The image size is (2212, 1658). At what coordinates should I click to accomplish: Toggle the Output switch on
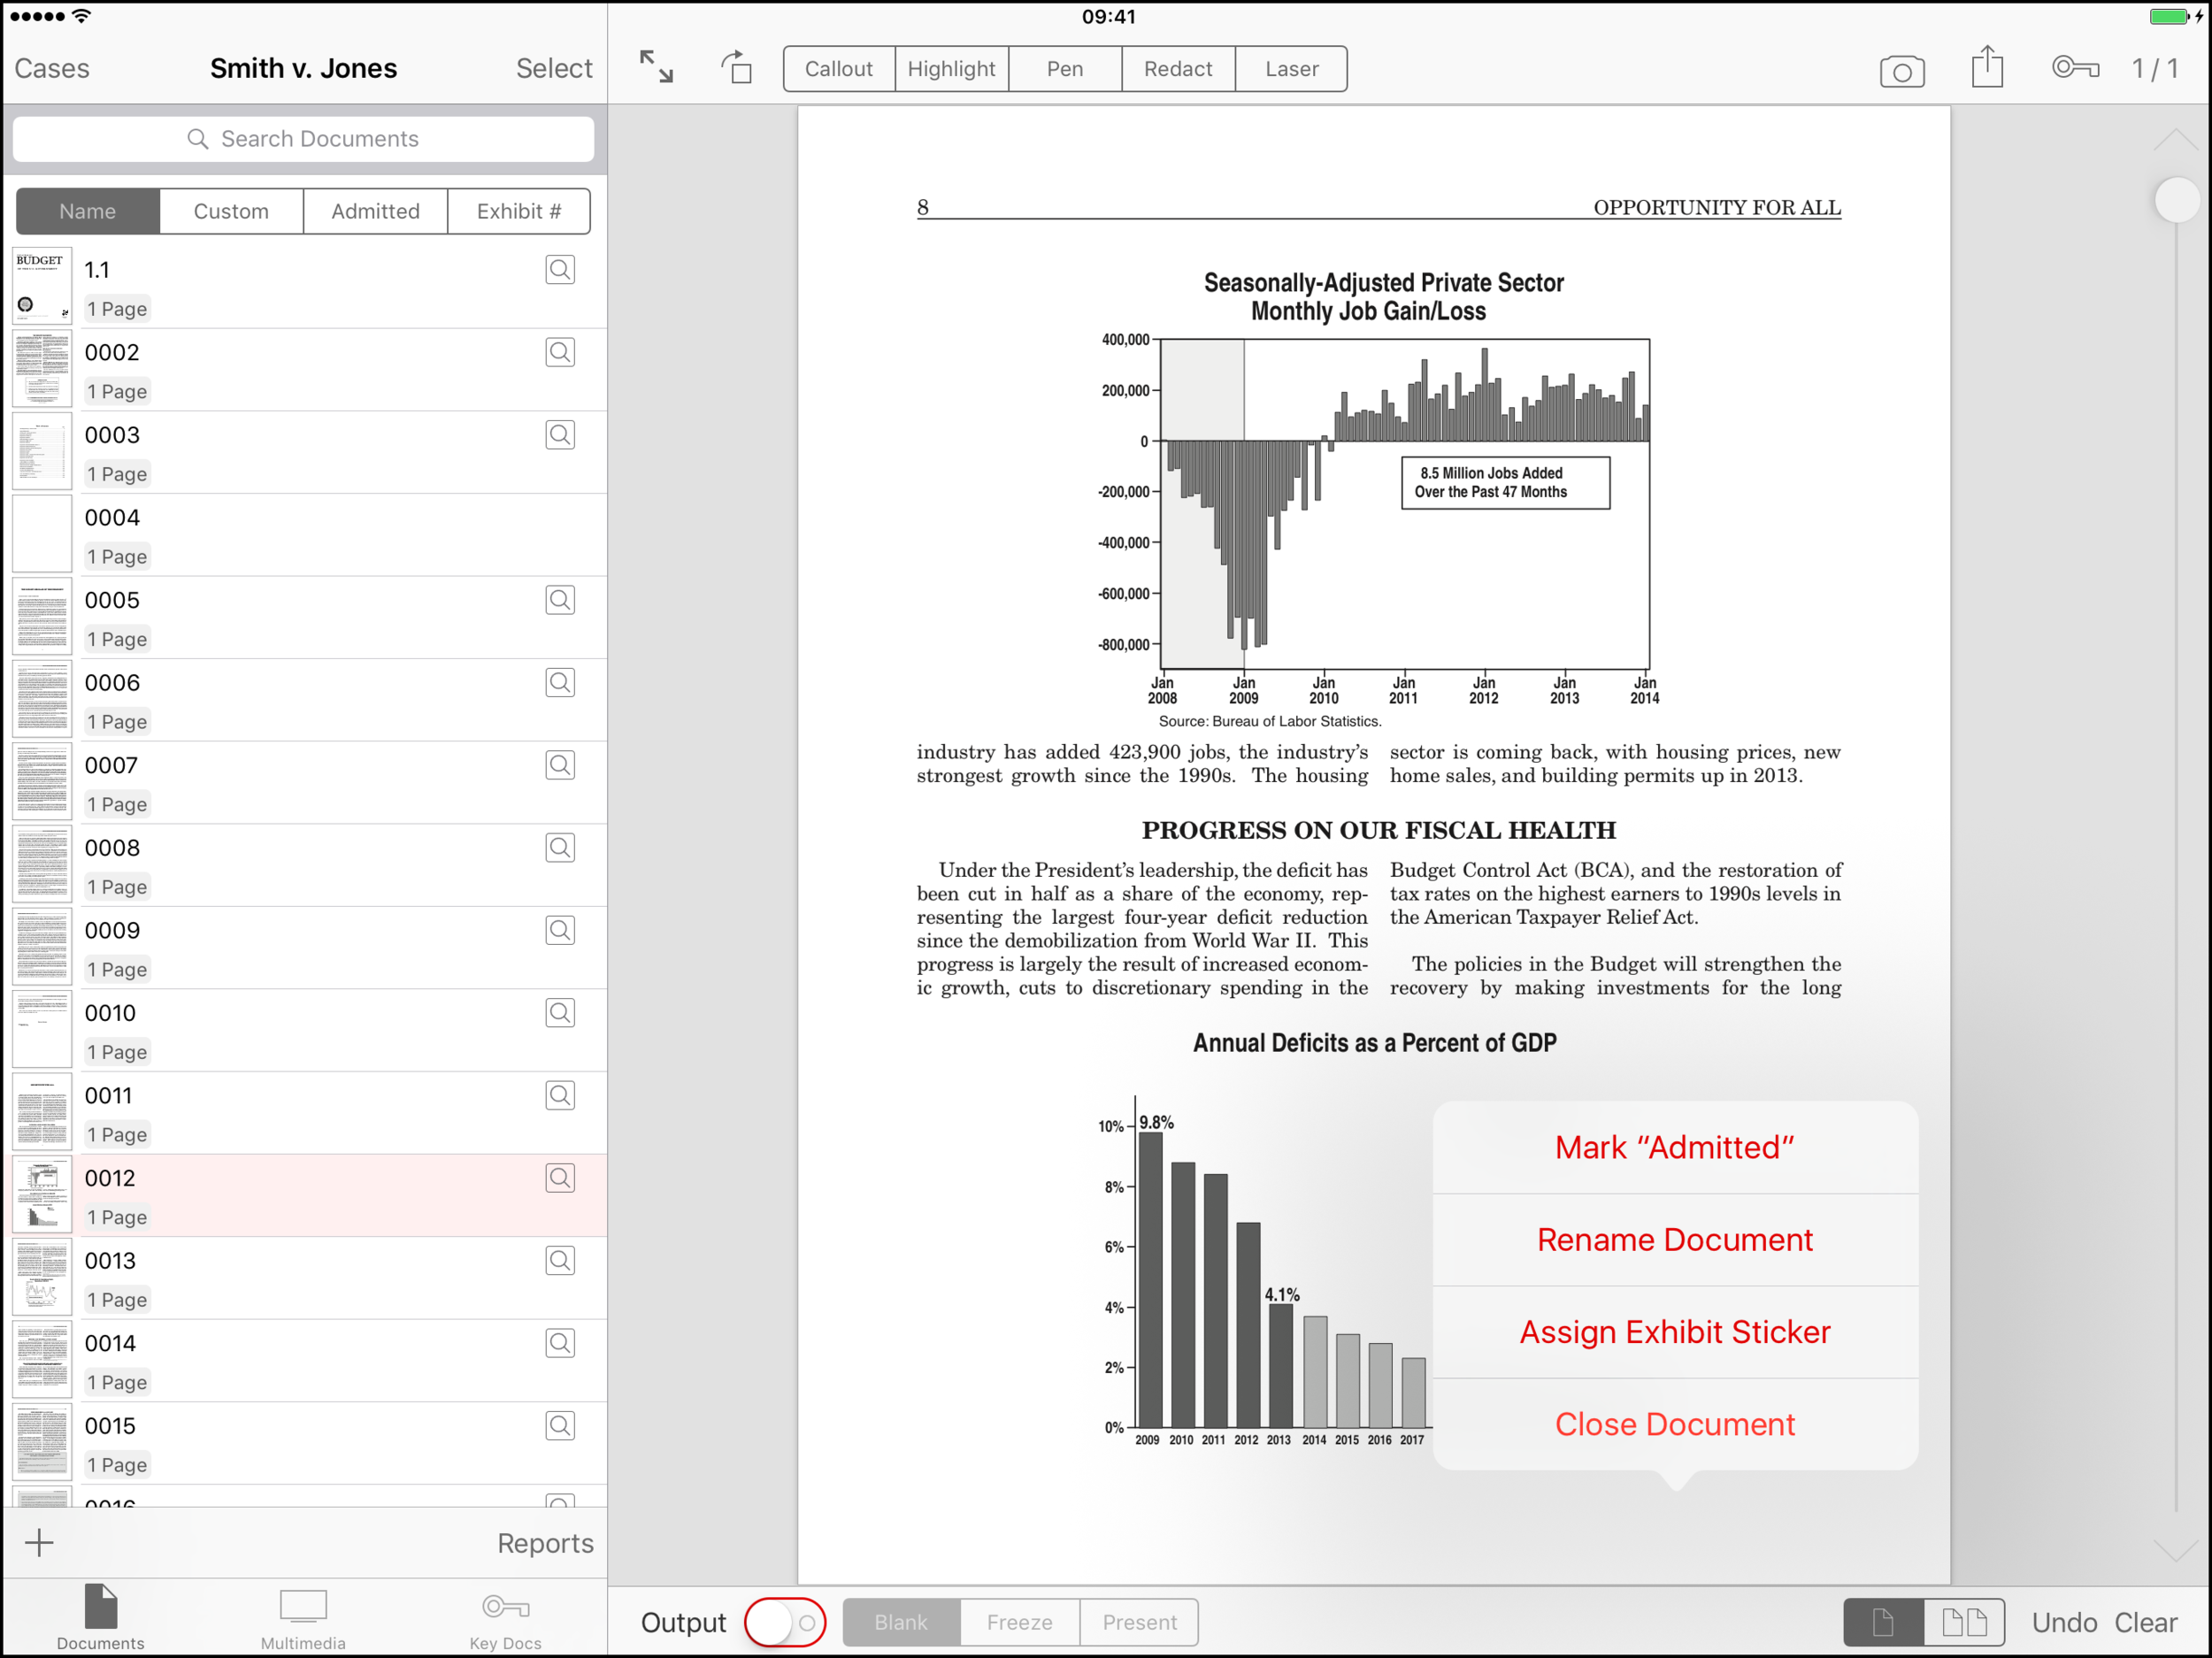click(x=785, y=1621)
